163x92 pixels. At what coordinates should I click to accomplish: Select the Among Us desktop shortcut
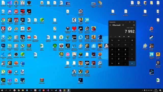93,29
